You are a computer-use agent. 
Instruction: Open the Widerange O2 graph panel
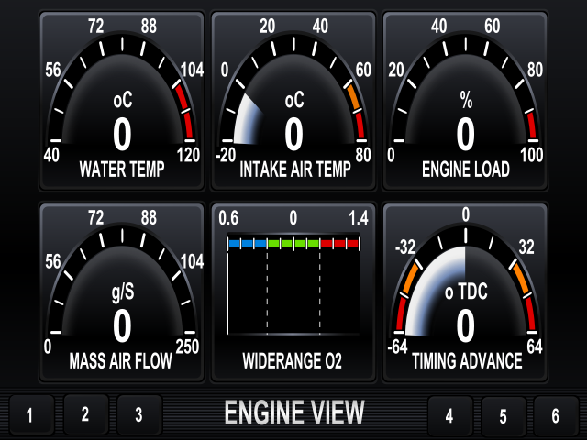point(293,292)
